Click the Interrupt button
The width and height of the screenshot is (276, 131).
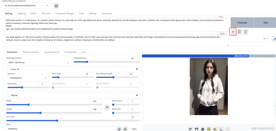click(242, 23)
